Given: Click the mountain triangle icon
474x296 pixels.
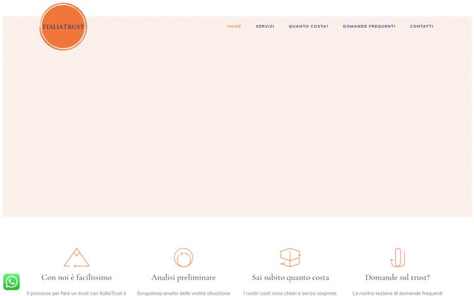Looking at the screenshot, I should coord(76,258).
